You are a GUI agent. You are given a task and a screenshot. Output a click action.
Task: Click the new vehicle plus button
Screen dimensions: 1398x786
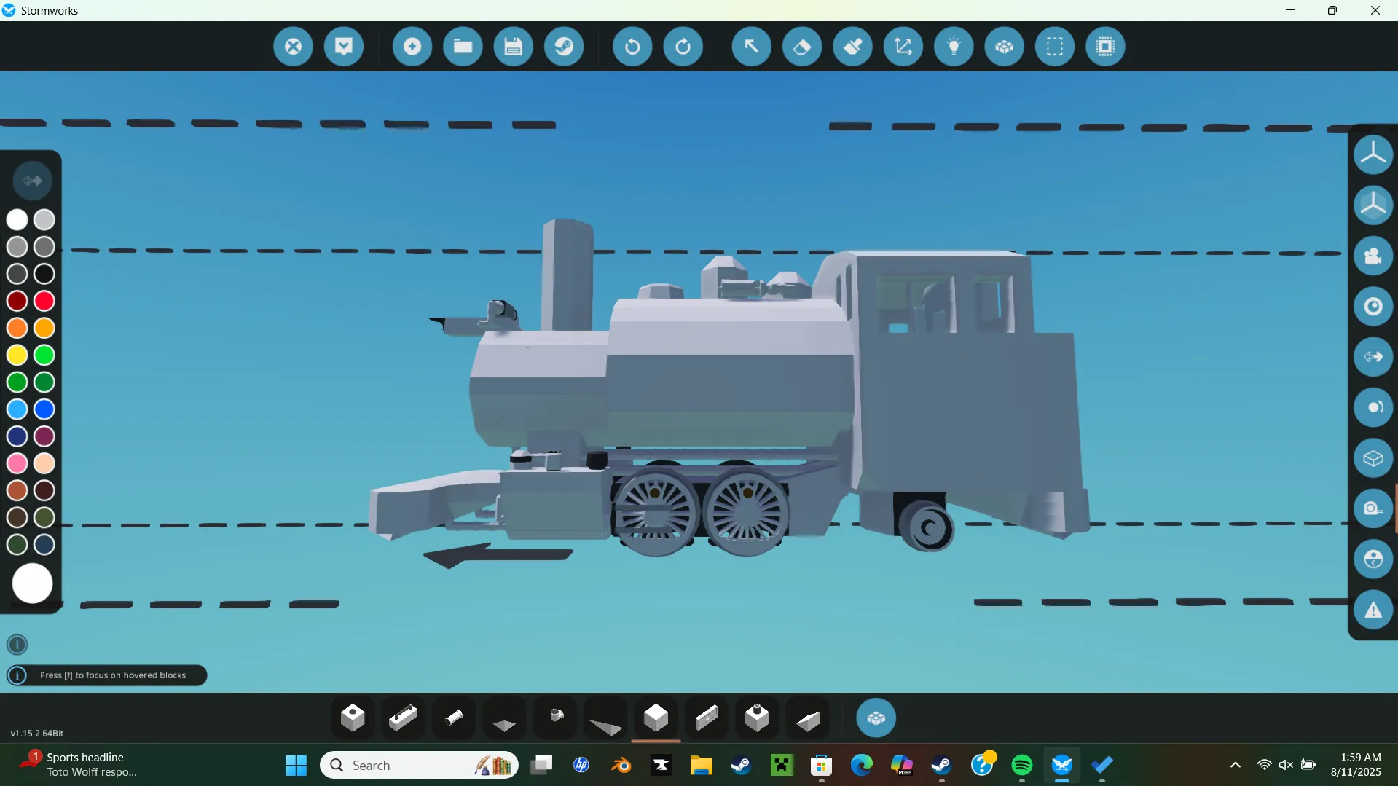click(x=412, y=47)
